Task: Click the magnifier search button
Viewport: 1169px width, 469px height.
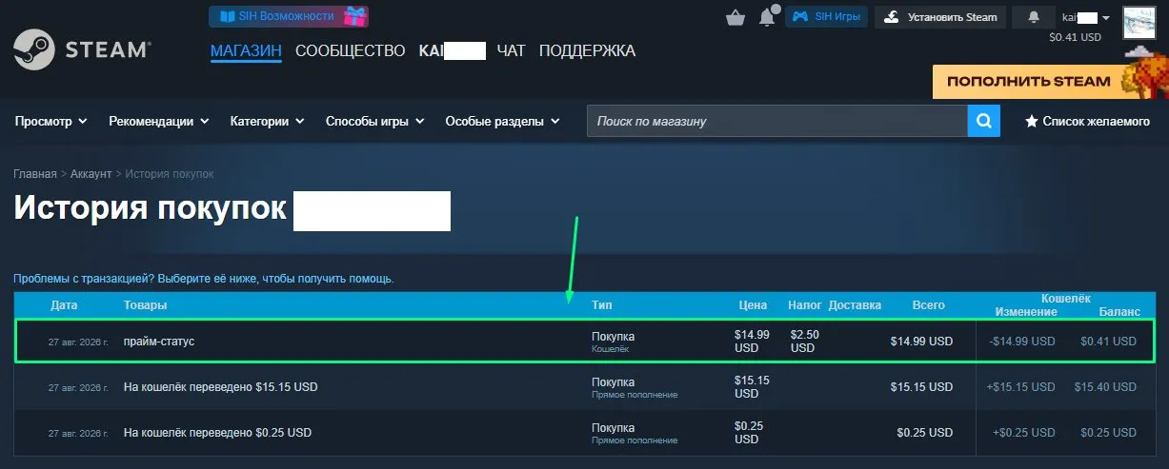Action: click(984, 122)
